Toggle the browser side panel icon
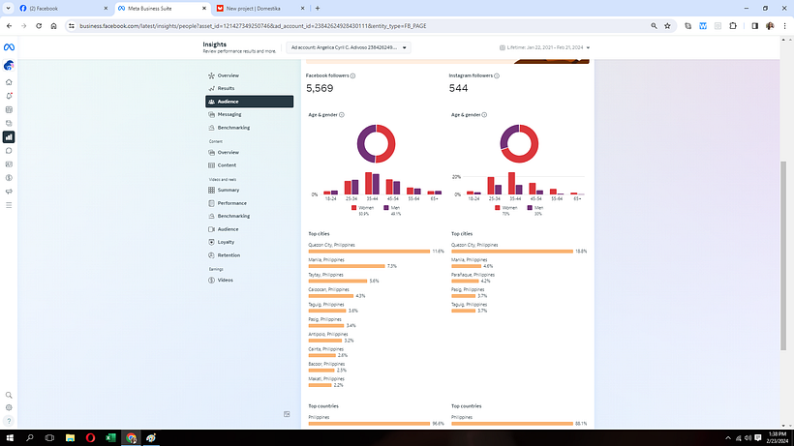This screenshot has width=794, height=446. [754, 26]
